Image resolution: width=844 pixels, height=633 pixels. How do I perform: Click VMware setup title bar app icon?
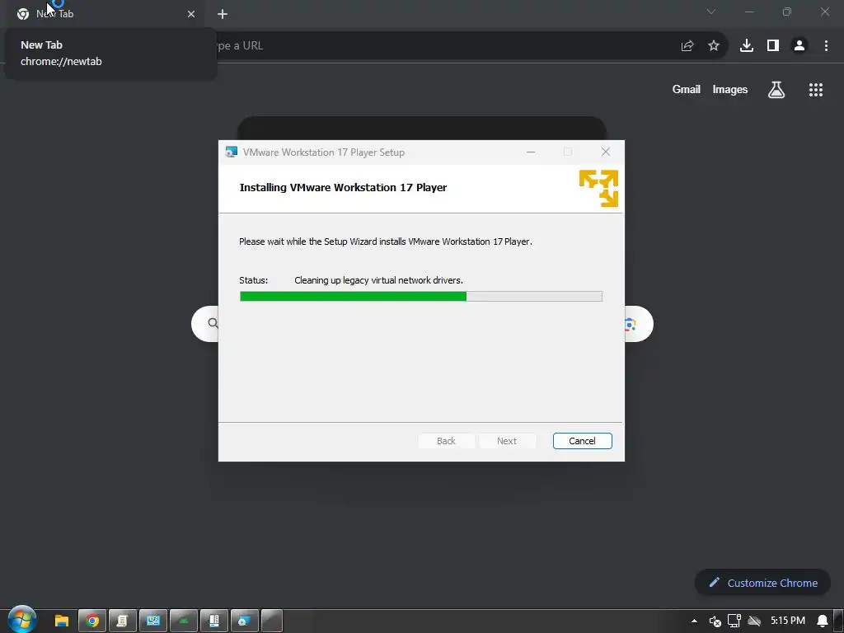tap(232, 152)
